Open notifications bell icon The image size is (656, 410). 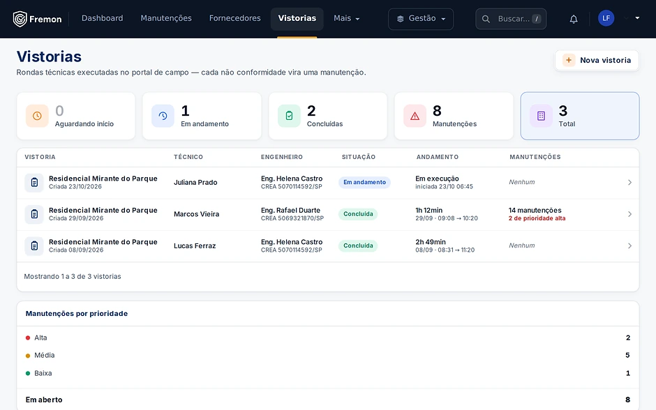tap(574, 19)
